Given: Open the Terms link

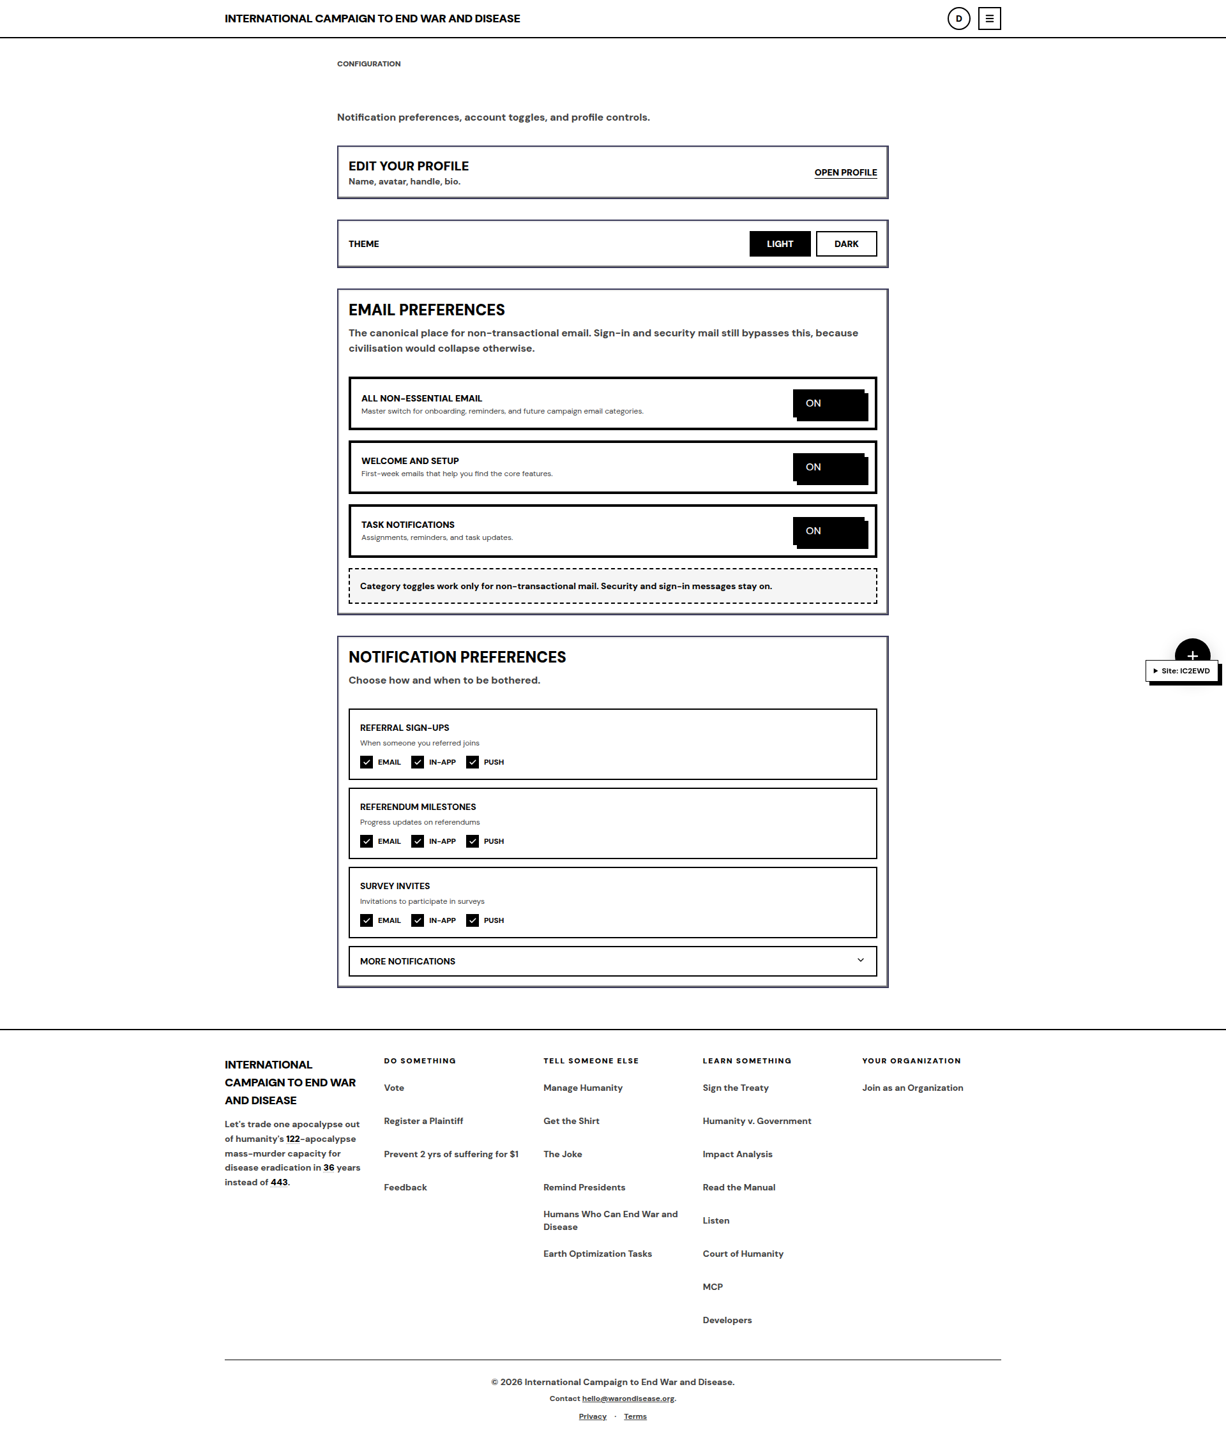Looking at the screenshot, I should point(635,1417).
